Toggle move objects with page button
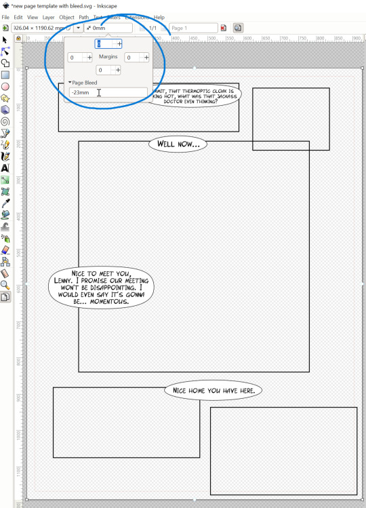Screen dimensions: 366x508 point(238,28)
